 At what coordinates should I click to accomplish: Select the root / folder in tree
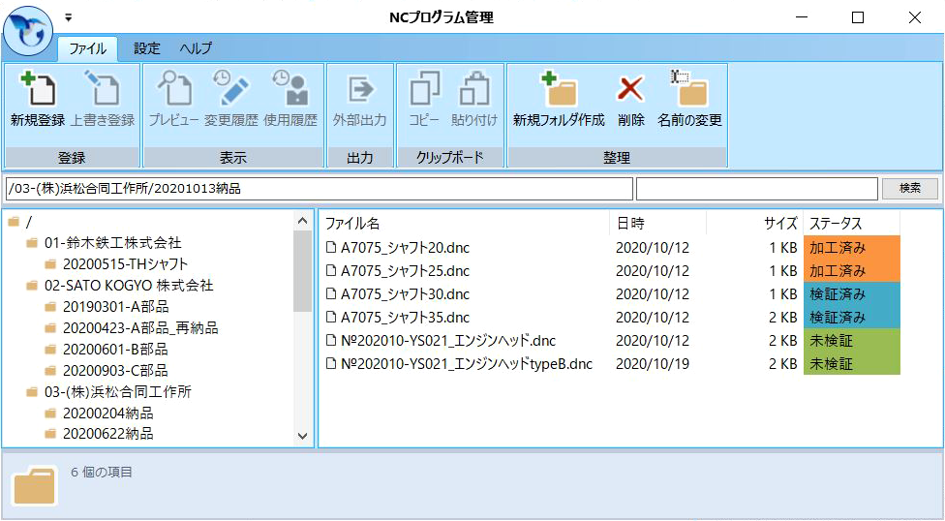coord(20,223)
